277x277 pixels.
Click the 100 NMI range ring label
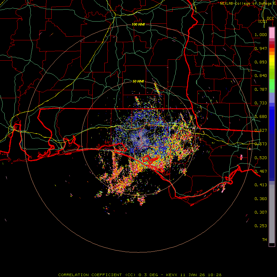138,24
